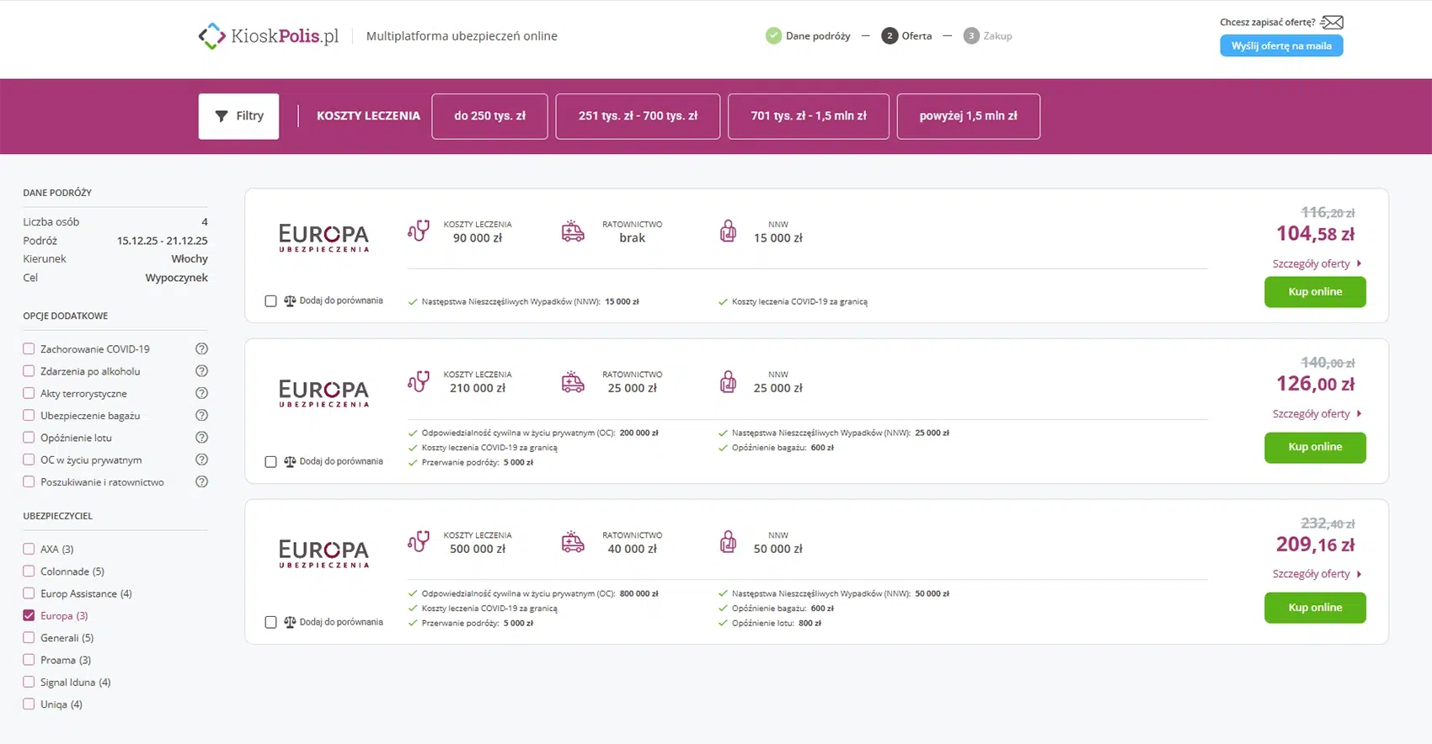Enable the Zdarzenia po alkoholu option

(29, 371)
